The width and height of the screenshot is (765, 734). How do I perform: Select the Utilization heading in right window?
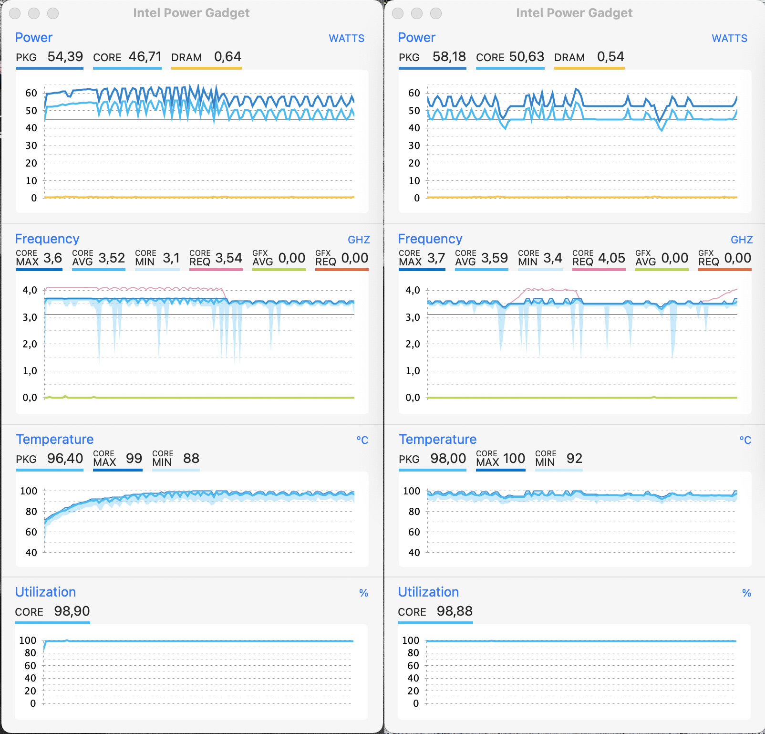coord(428,592)
